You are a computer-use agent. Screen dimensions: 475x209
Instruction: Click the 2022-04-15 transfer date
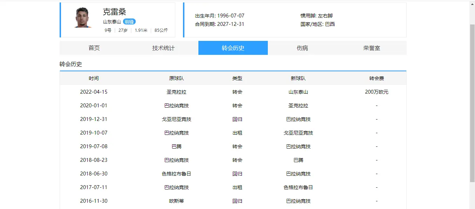[94, 92]
